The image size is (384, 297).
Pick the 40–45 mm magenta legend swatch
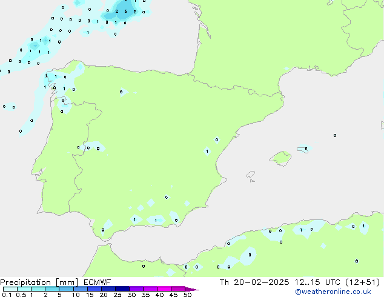(164, 289)
